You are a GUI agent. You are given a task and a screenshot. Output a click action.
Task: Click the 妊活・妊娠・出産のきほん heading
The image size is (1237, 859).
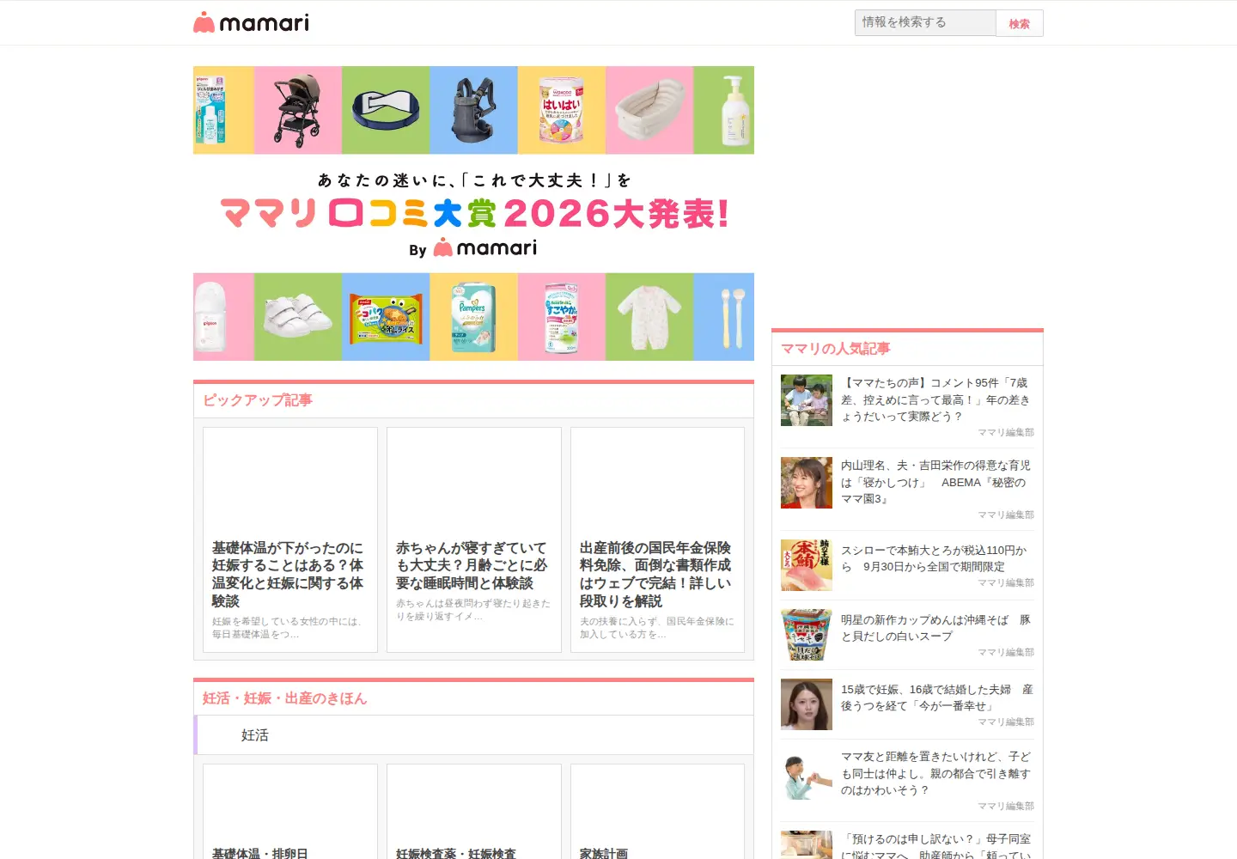coord(284,698)
